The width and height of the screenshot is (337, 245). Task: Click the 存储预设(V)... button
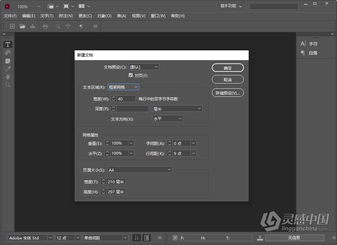(x=227, y=93)
